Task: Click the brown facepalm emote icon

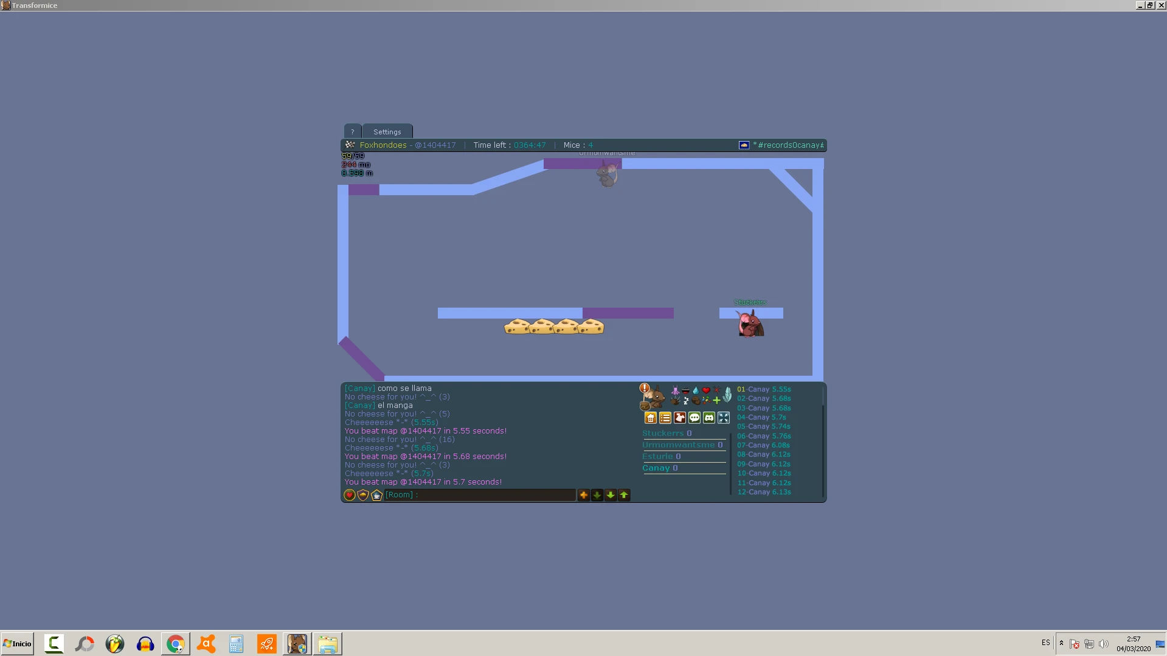Action: coord(696,401)
